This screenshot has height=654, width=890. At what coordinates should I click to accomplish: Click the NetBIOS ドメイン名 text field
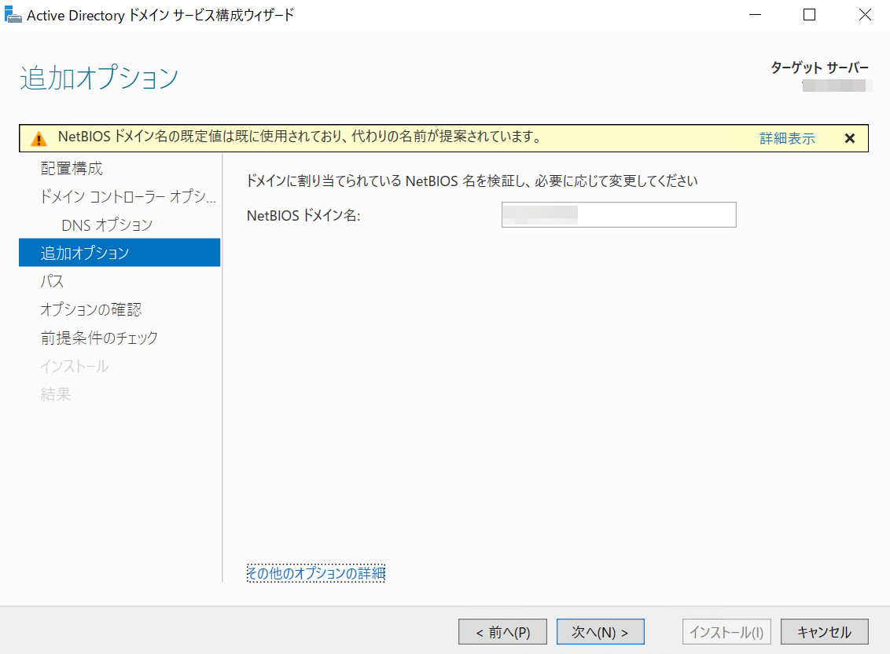point(618,215)
